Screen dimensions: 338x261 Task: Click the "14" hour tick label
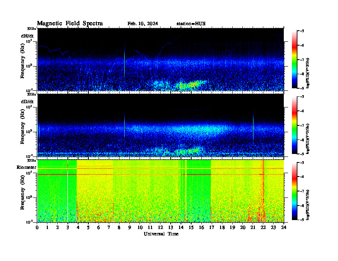(181, 227)
